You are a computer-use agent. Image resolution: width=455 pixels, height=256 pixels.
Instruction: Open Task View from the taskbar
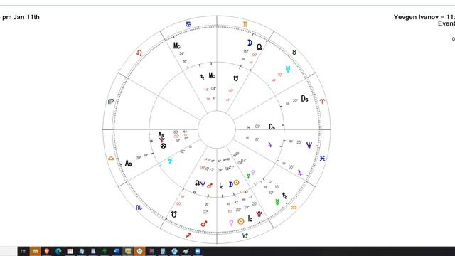(x=23, y=251)
